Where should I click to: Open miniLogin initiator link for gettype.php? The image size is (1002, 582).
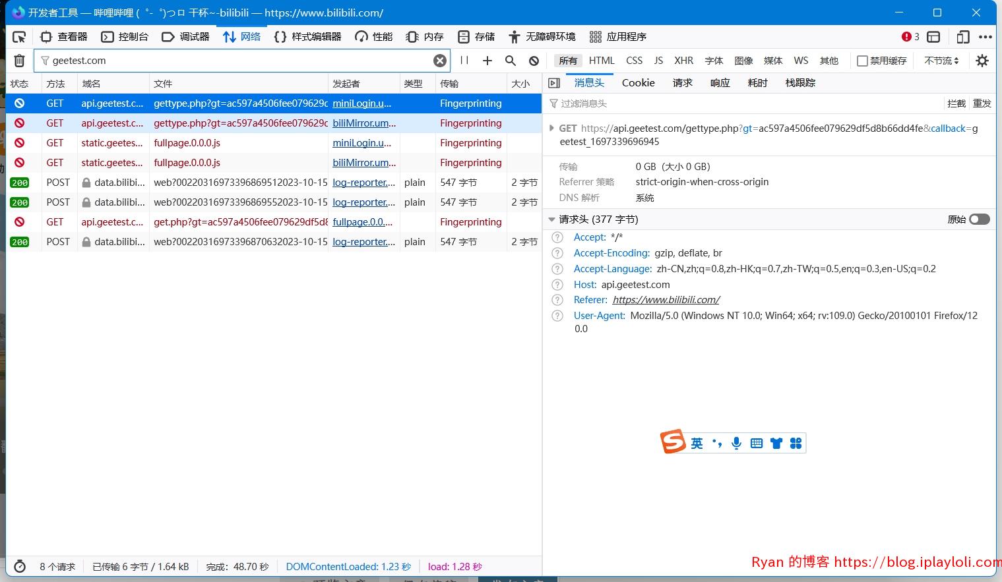click(x=362, y=103)
